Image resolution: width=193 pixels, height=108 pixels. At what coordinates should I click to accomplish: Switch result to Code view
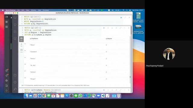pos(21,51)
